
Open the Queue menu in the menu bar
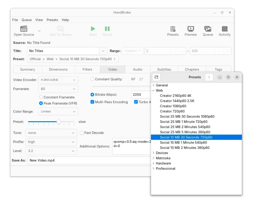26,20
